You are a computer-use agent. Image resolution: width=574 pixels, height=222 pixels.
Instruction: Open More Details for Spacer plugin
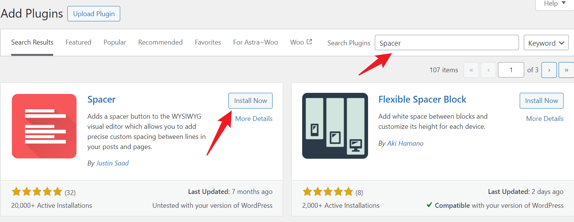(254, 119)
